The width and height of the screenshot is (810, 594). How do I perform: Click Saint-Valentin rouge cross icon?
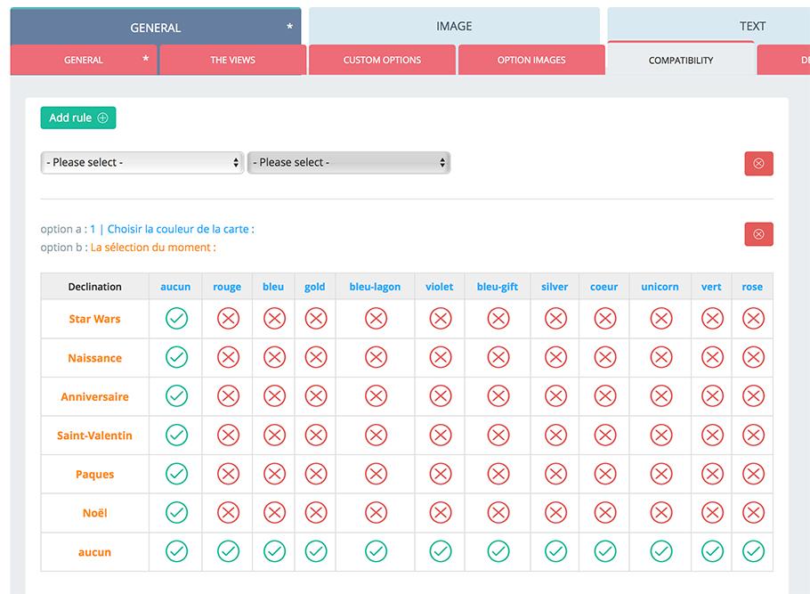[229, 435]
